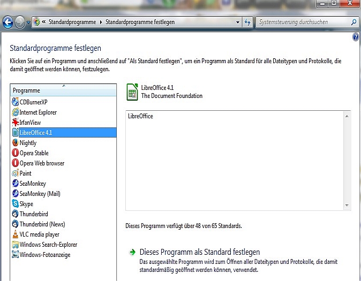Image resolution: width=361 pixels, height=281 pixels.
Task: Expand the Standardprogramme breadcrumb arrow
Action: point(101,22)
